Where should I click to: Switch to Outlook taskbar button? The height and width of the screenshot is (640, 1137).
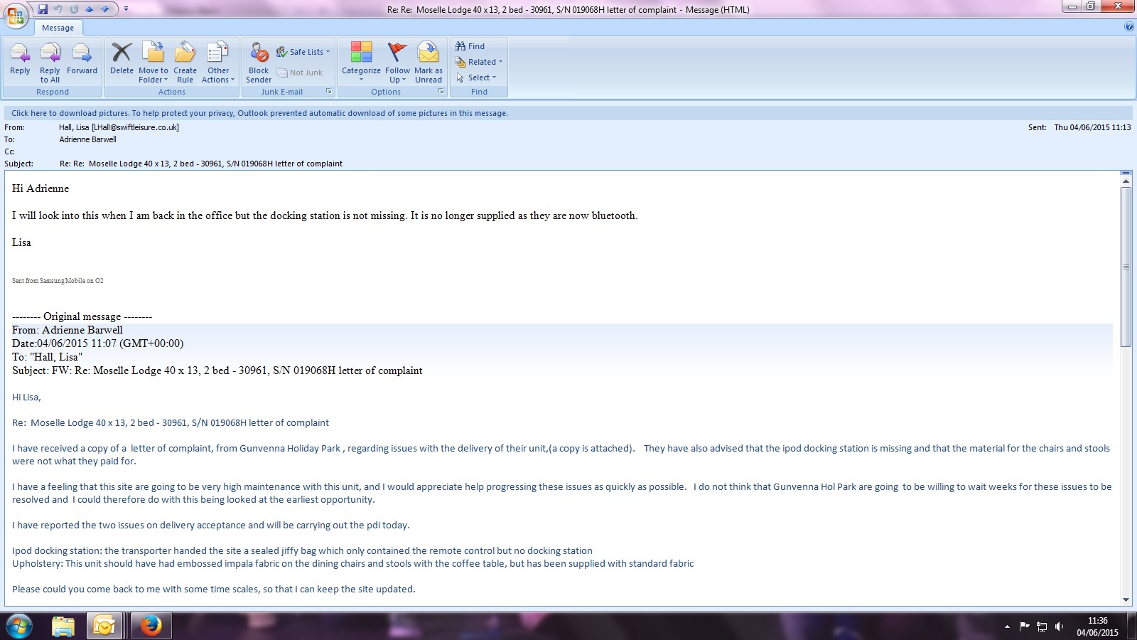(104, 626)
